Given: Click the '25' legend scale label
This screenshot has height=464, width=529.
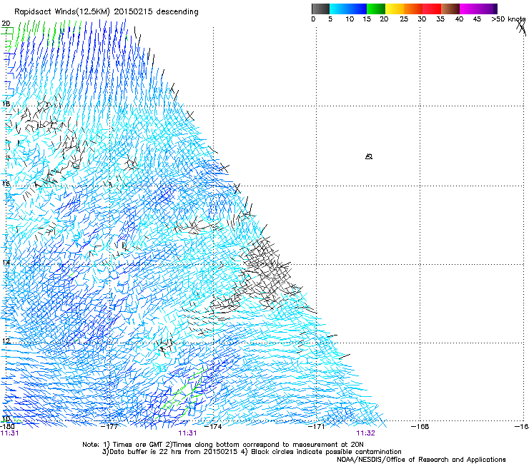Looking at the screenshot, I should pos(404,19).
